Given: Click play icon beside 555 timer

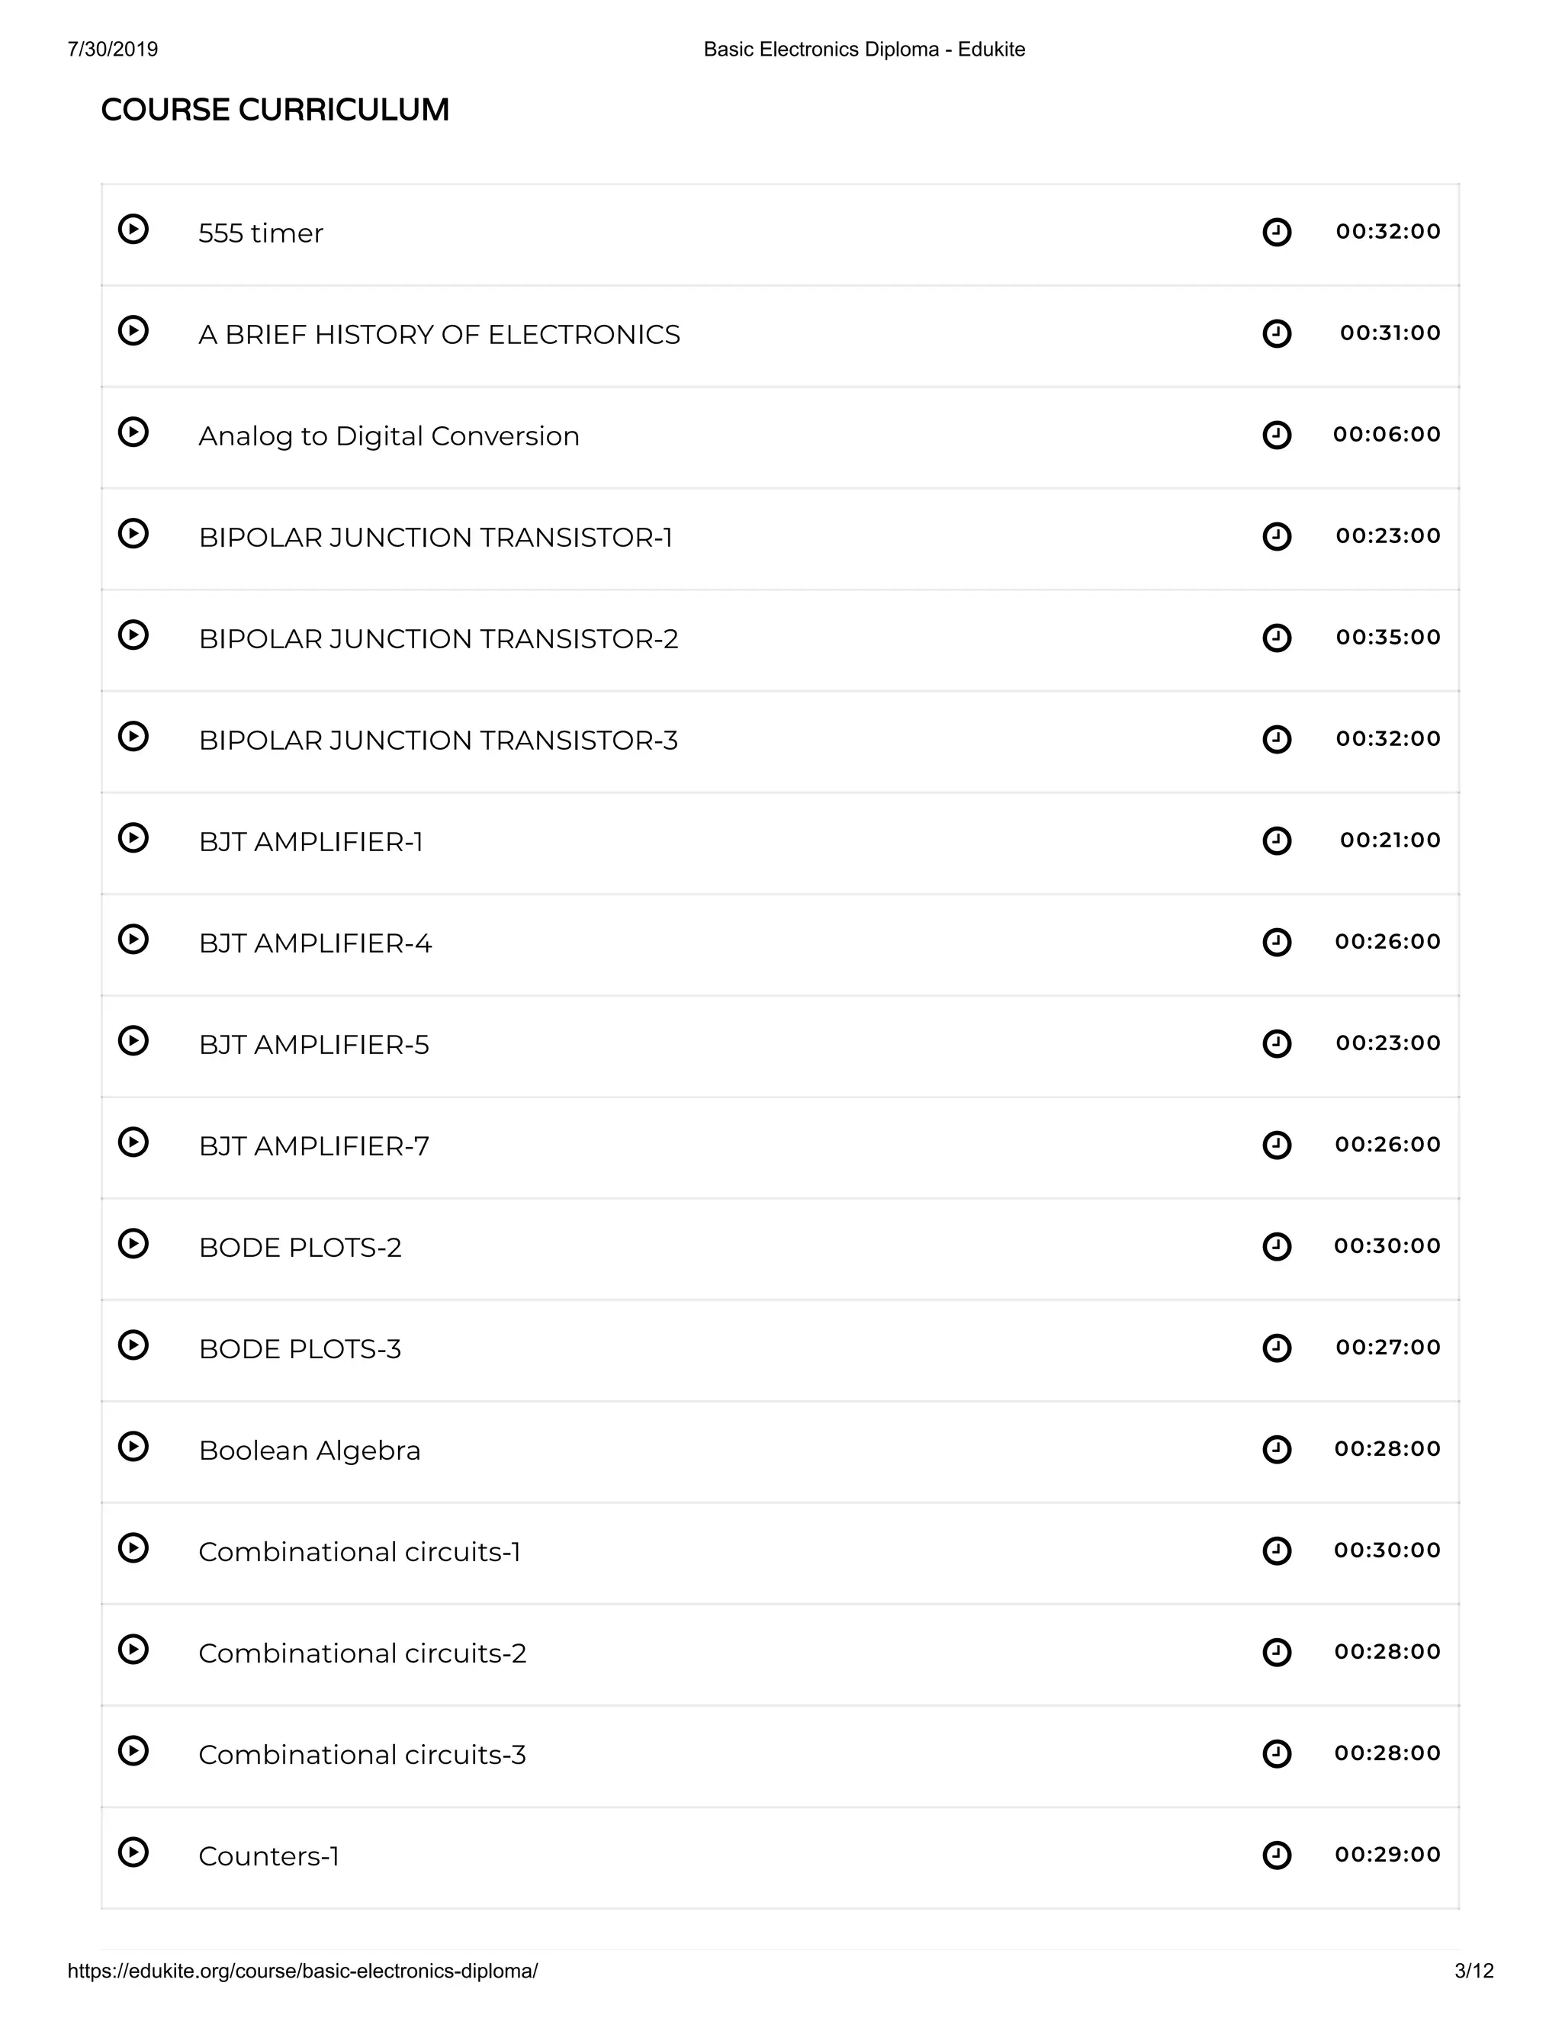Looking at the screenshot, I should (x=133, y=229).
